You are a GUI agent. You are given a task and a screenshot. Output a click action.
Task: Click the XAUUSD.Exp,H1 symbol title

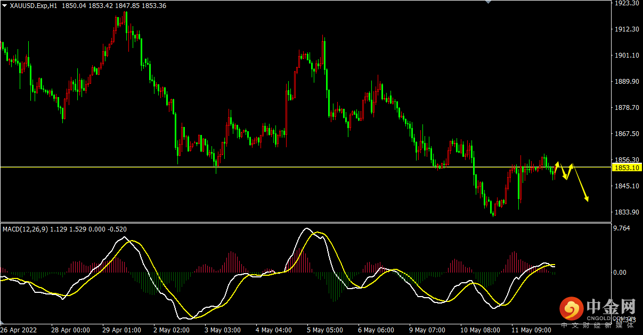[x=34, y=5]
